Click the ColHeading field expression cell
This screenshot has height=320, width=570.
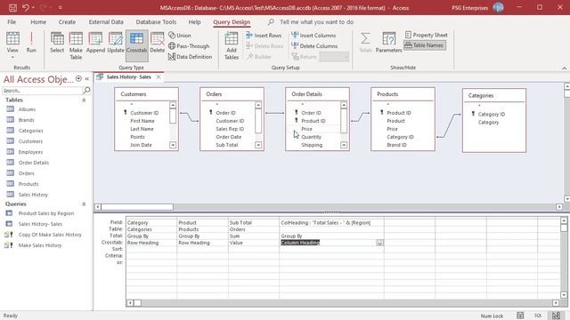[x=331, y=222]
